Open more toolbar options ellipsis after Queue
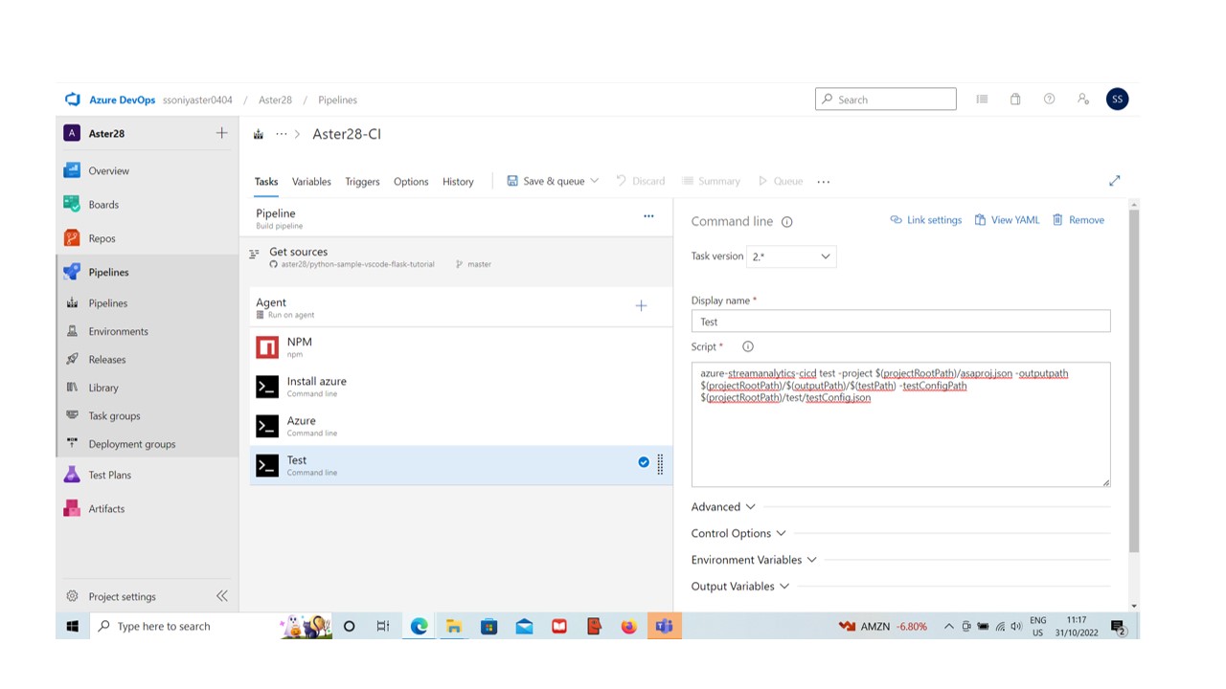The image size is (1226, 689). coord(823,182)
